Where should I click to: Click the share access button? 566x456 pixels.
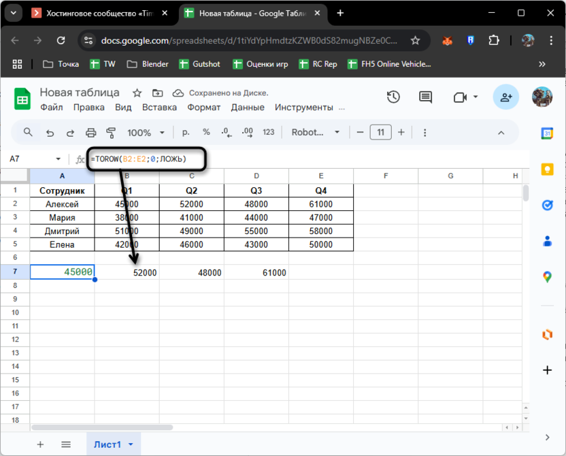pyautogui.click(x=506, y=97)
